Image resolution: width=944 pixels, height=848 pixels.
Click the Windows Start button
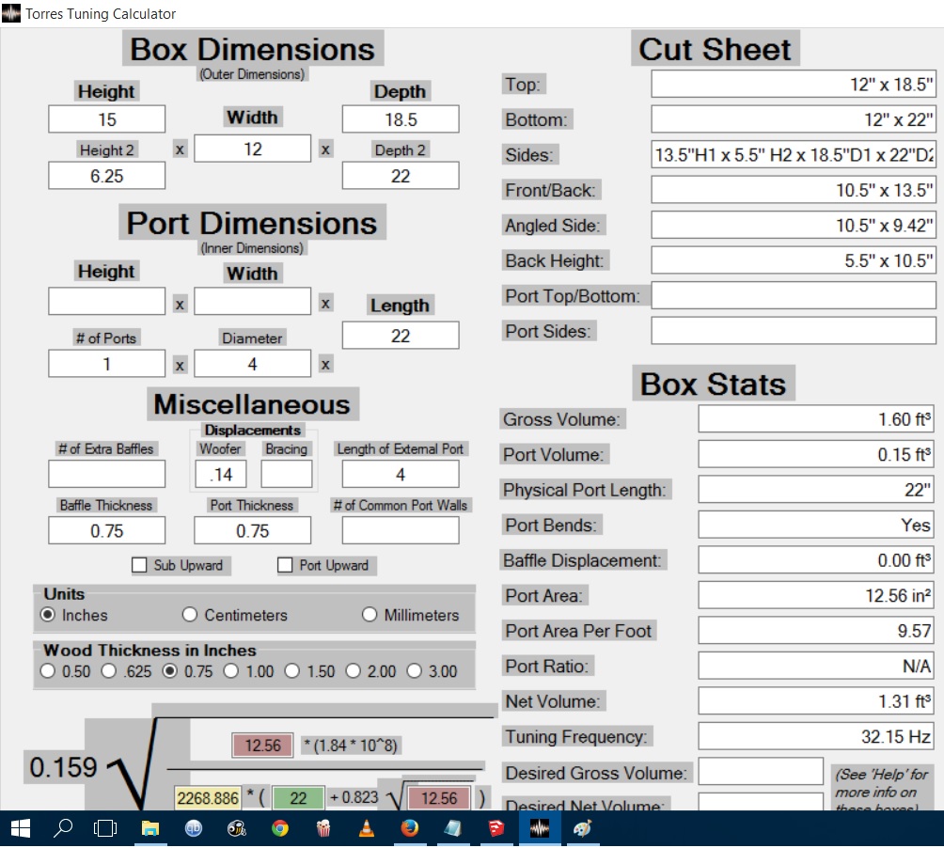[x=21, y=828]
